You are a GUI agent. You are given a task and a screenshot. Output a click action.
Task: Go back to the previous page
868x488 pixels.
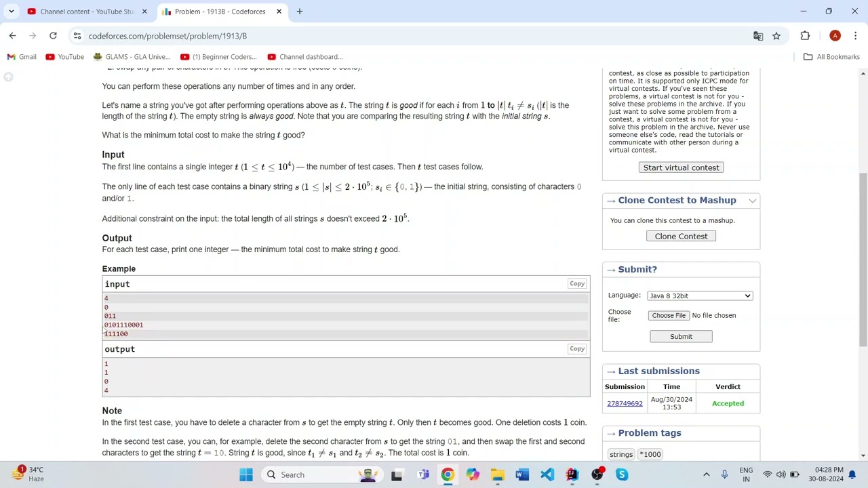point(12,36)
